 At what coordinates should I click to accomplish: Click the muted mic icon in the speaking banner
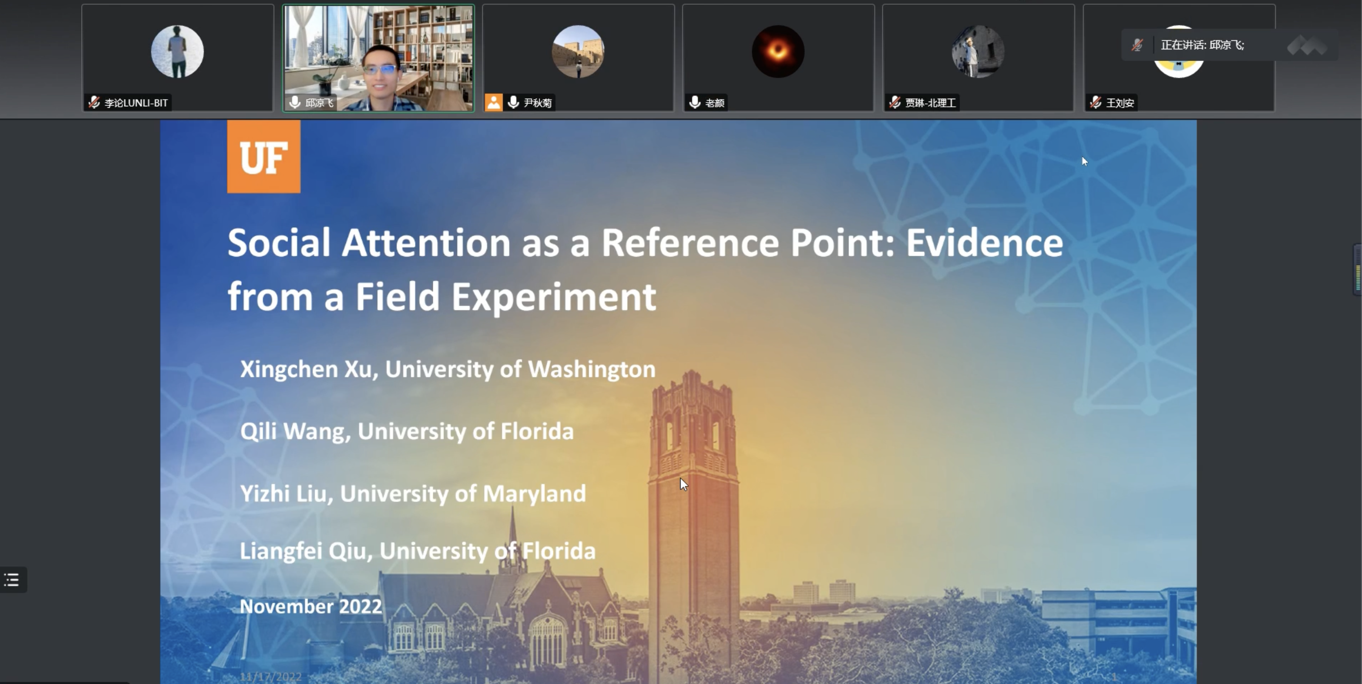point(1137,45)
